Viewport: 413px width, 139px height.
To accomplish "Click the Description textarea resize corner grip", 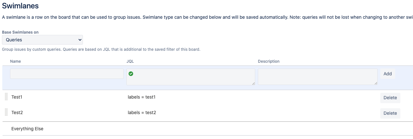I will (376, 83).
